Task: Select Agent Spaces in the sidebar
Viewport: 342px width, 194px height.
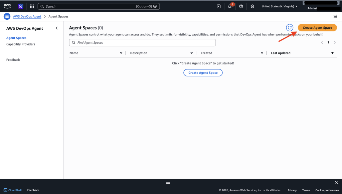Action: point(16,38)
